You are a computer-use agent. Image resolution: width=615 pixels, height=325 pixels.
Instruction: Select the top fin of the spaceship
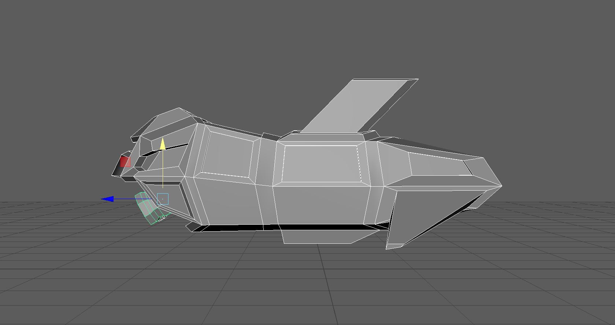pyautogui.click(x=359, y=106)
